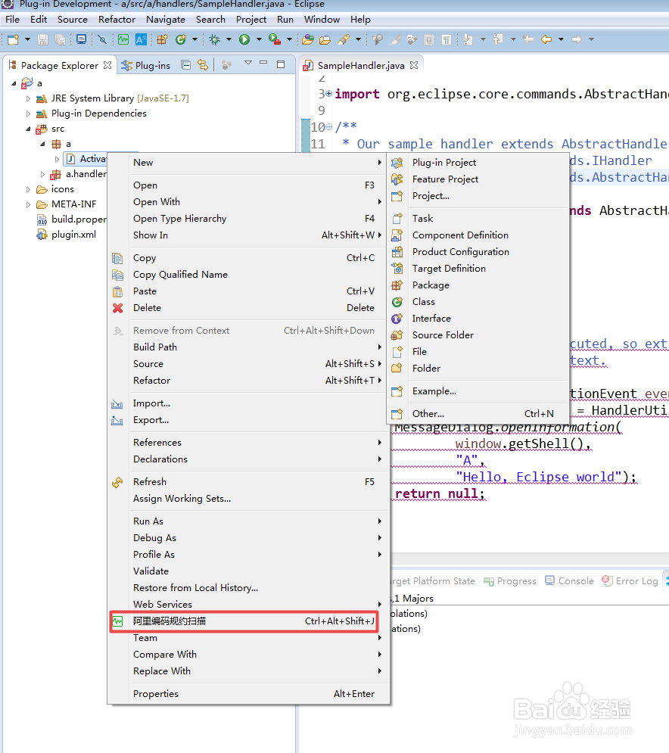Click the Search flashlight toolbar icon

click(x=344, y=39)
